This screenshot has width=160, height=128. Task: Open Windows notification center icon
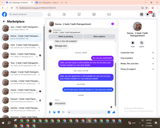[156, 123]
